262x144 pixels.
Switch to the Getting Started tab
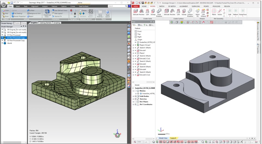click(45, 23)
